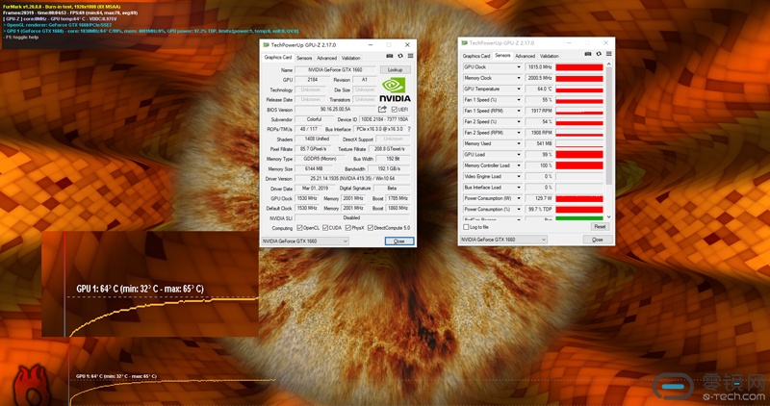
Task: Click the FurMark flame logo
Action: click(x=31, y=387)
